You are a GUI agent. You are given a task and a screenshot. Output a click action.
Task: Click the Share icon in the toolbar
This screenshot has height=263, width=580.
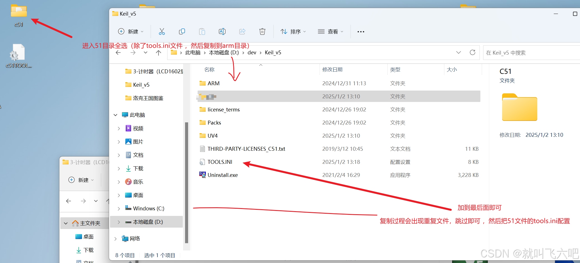click(x=242, y=31)
